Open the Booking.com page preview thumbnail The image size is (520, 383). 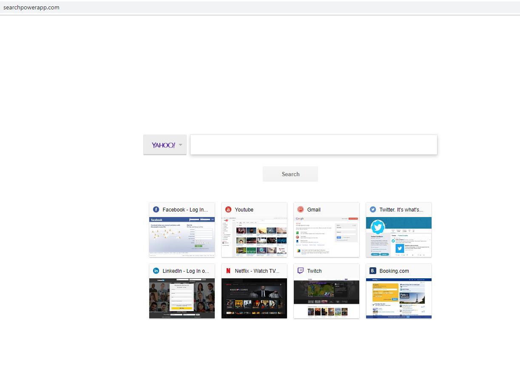point(399,298)
